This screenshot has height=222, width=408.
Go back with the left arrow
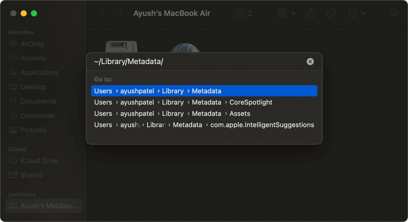(x=102, y=13)
